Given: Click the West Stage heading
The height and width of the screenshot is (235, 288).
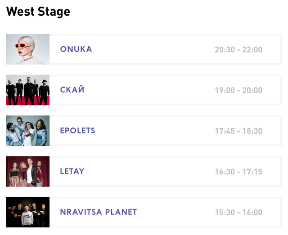Looking at the screenshot, I should tap(38, 12).
